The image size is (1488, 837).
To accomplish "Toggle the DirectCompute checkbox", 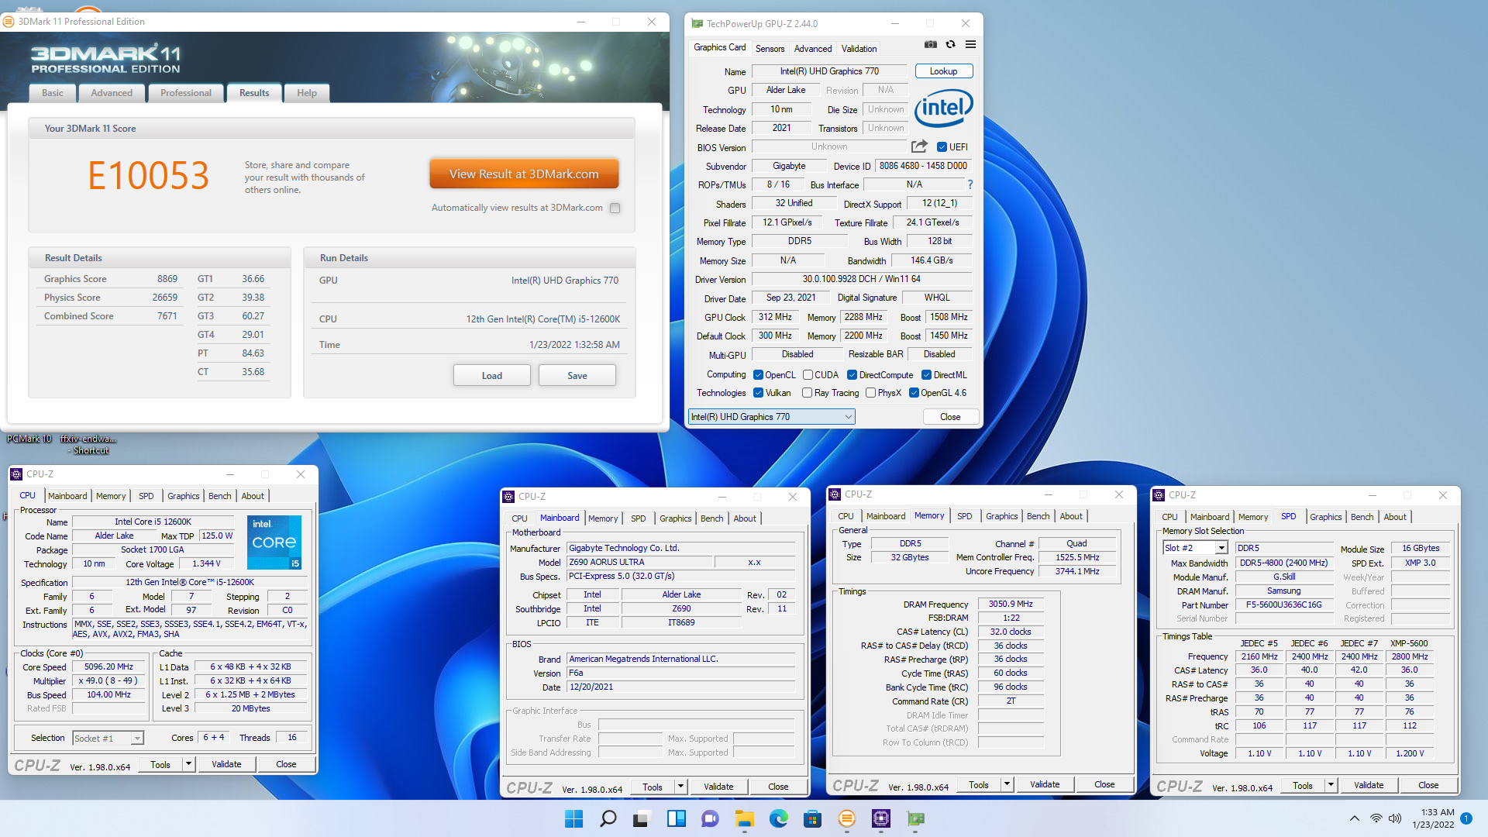I will [x=852, y=375].
